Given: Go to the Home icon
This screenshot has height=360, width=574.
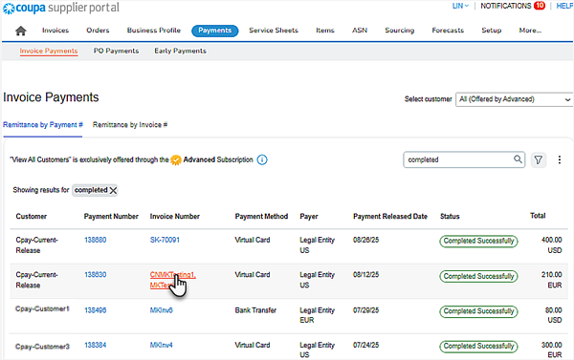Looking at the screenshot, I should [21, 31].
